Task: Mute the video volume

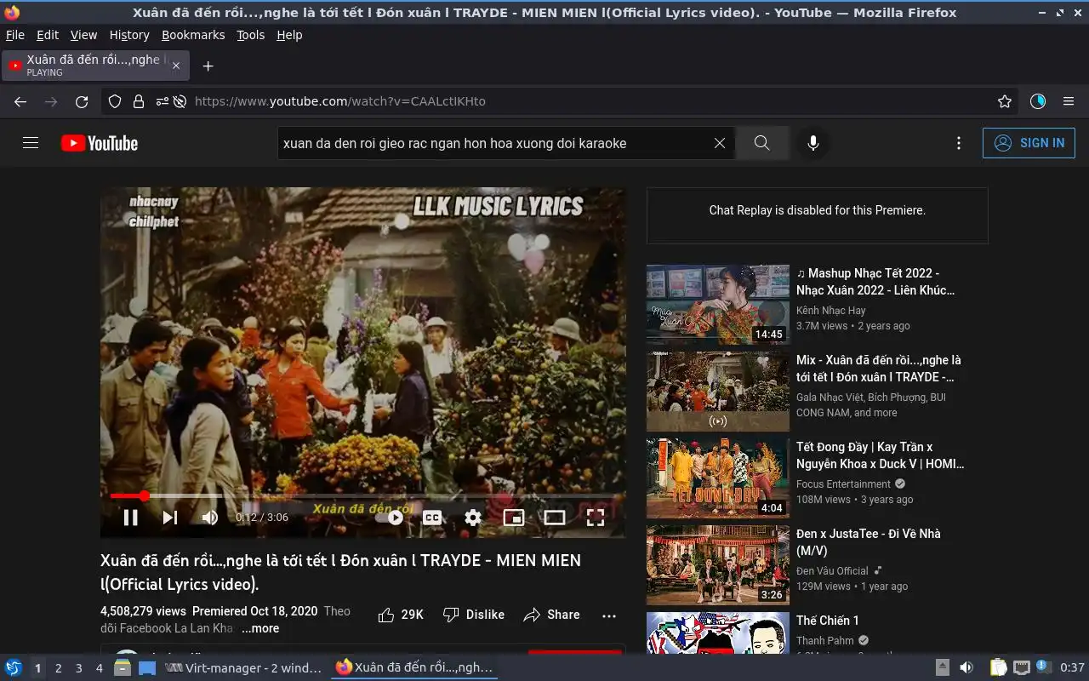Action: pos(210,517)
